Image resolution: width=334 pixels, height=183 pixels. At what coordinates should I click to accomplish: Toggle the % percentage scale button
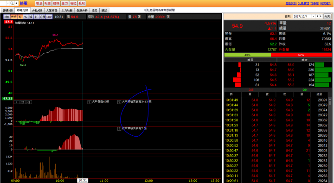(26, 17)
